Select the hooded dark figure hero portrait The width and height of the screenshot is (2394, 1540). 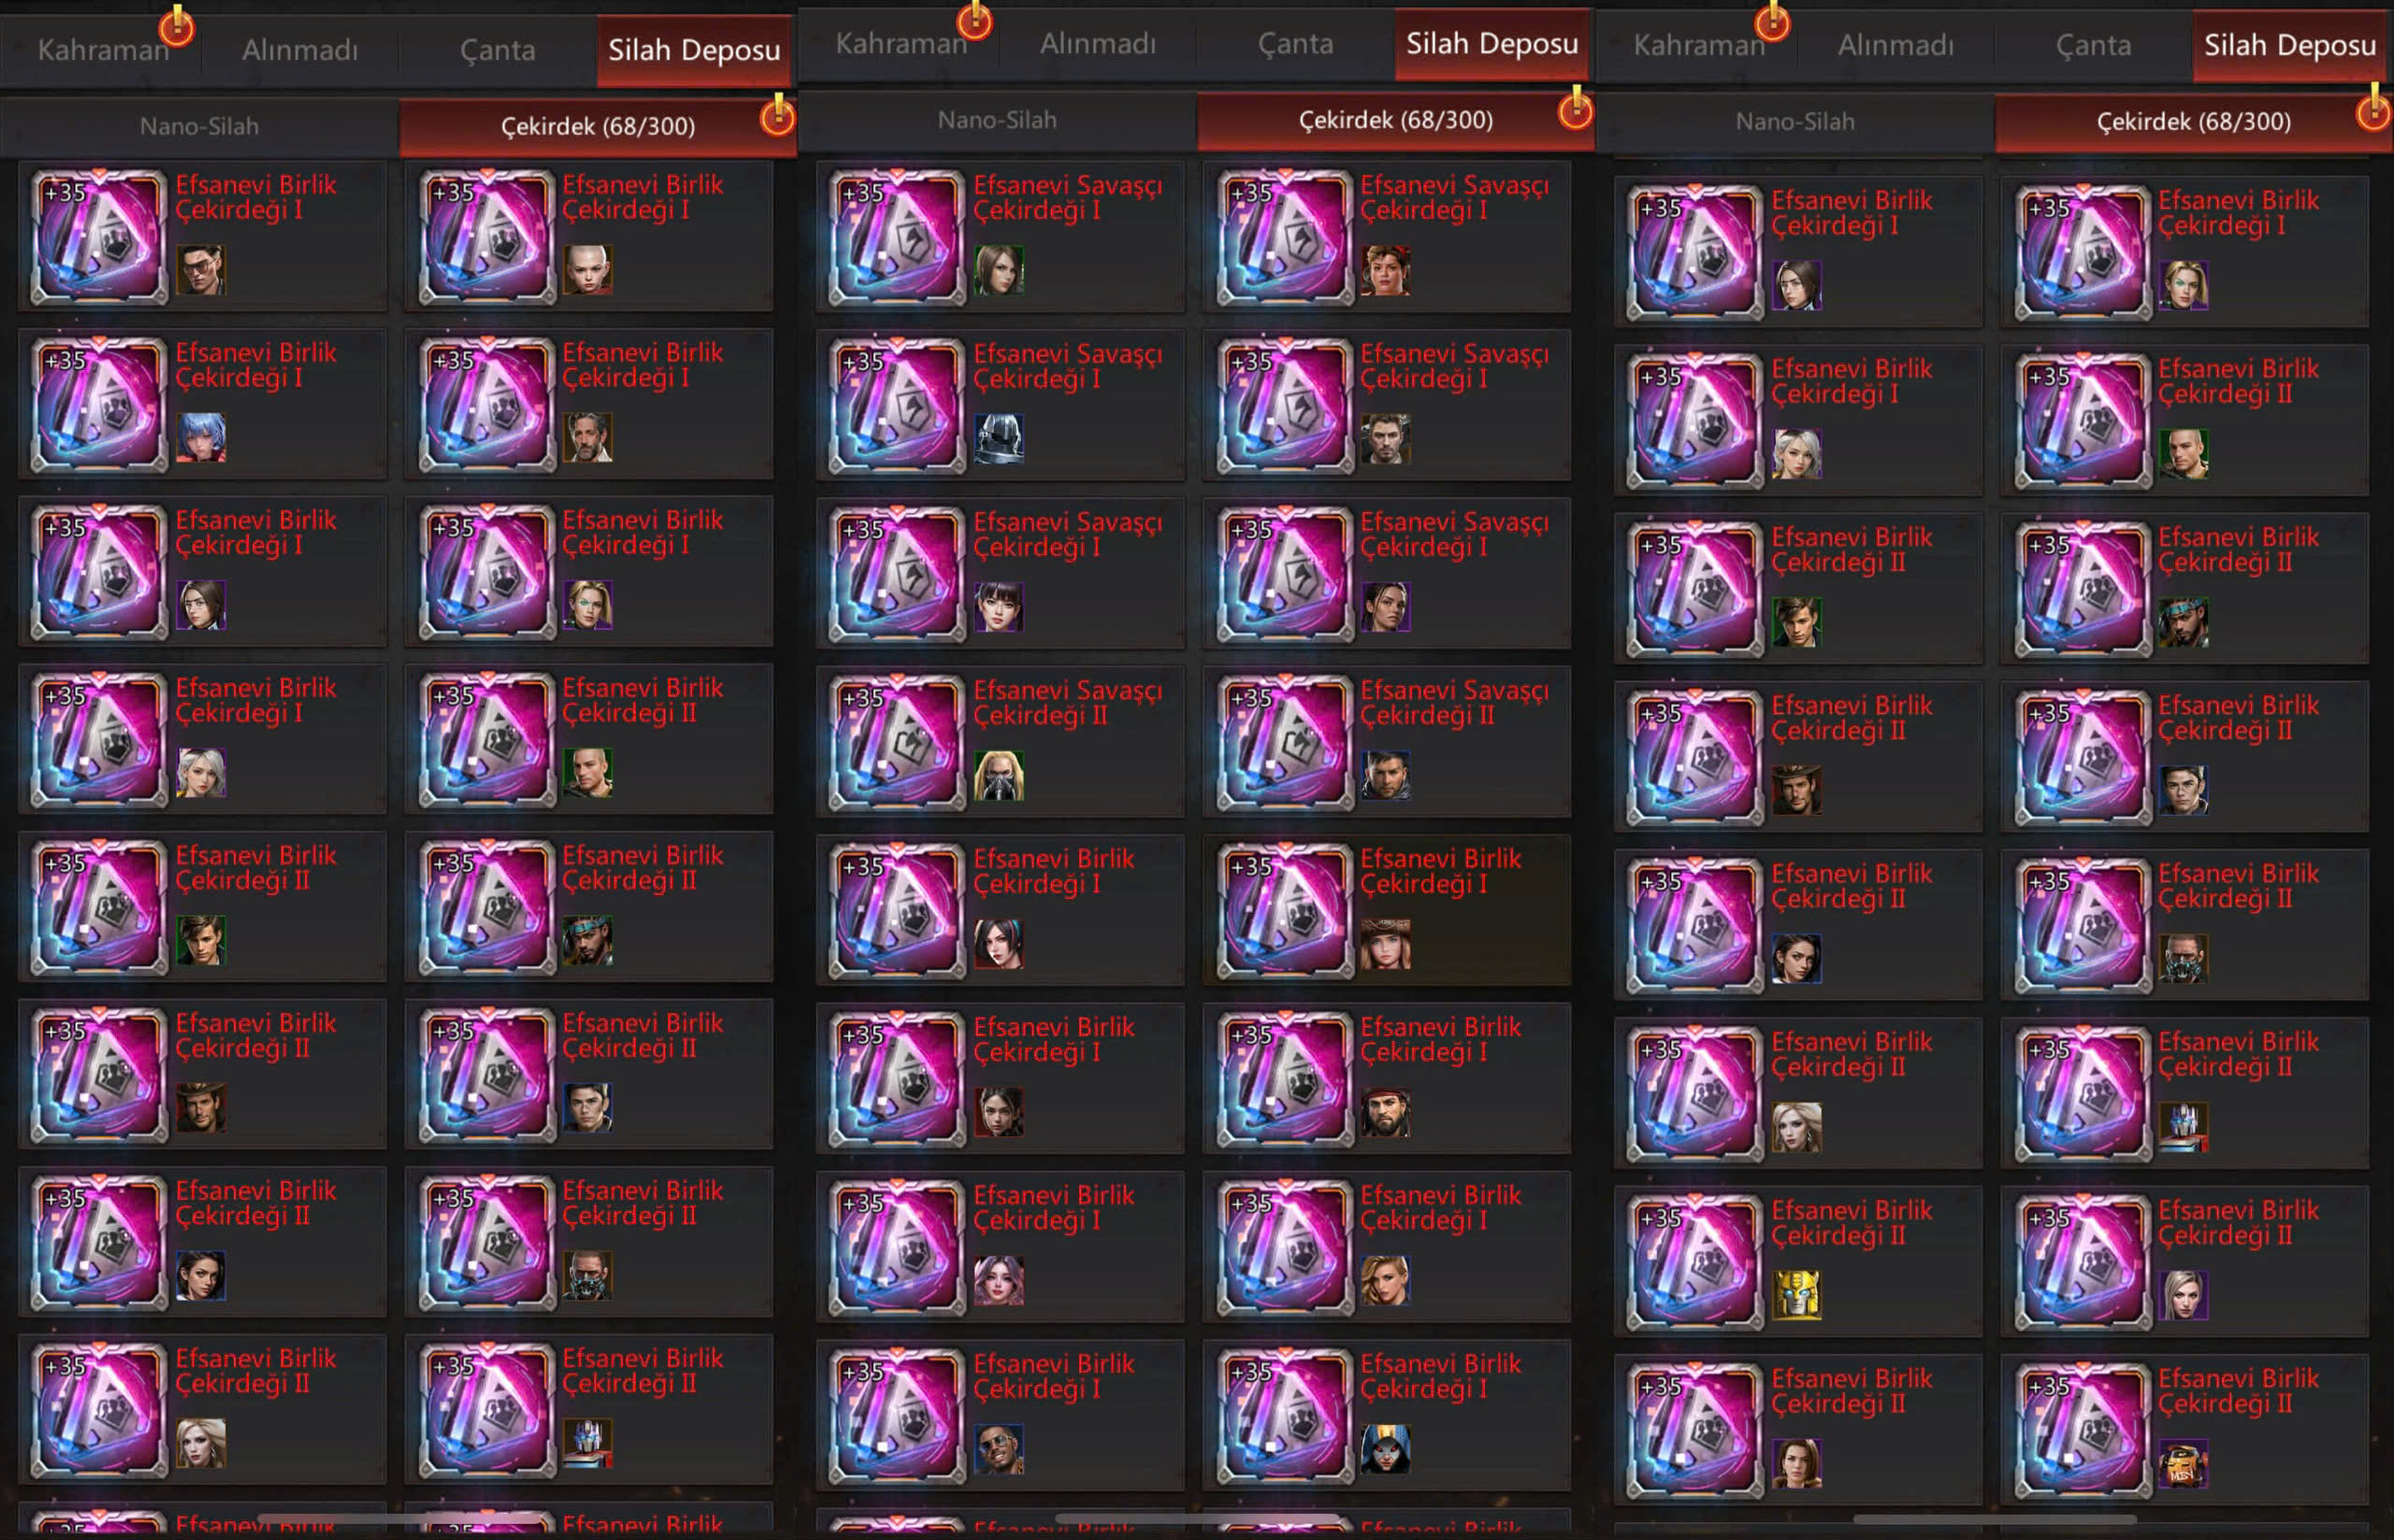1386,1449
